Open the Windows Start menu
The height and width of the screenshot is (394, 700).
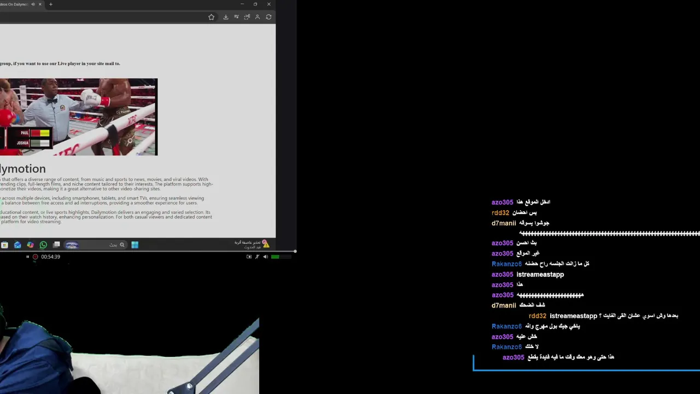coord(135,245)
